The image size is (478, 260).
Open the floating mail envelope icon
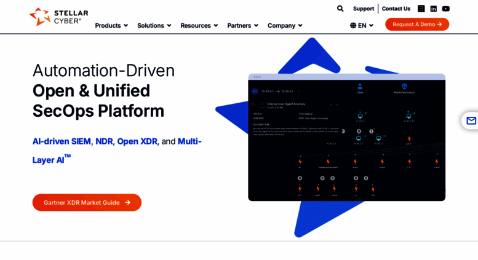click(471, 120)
